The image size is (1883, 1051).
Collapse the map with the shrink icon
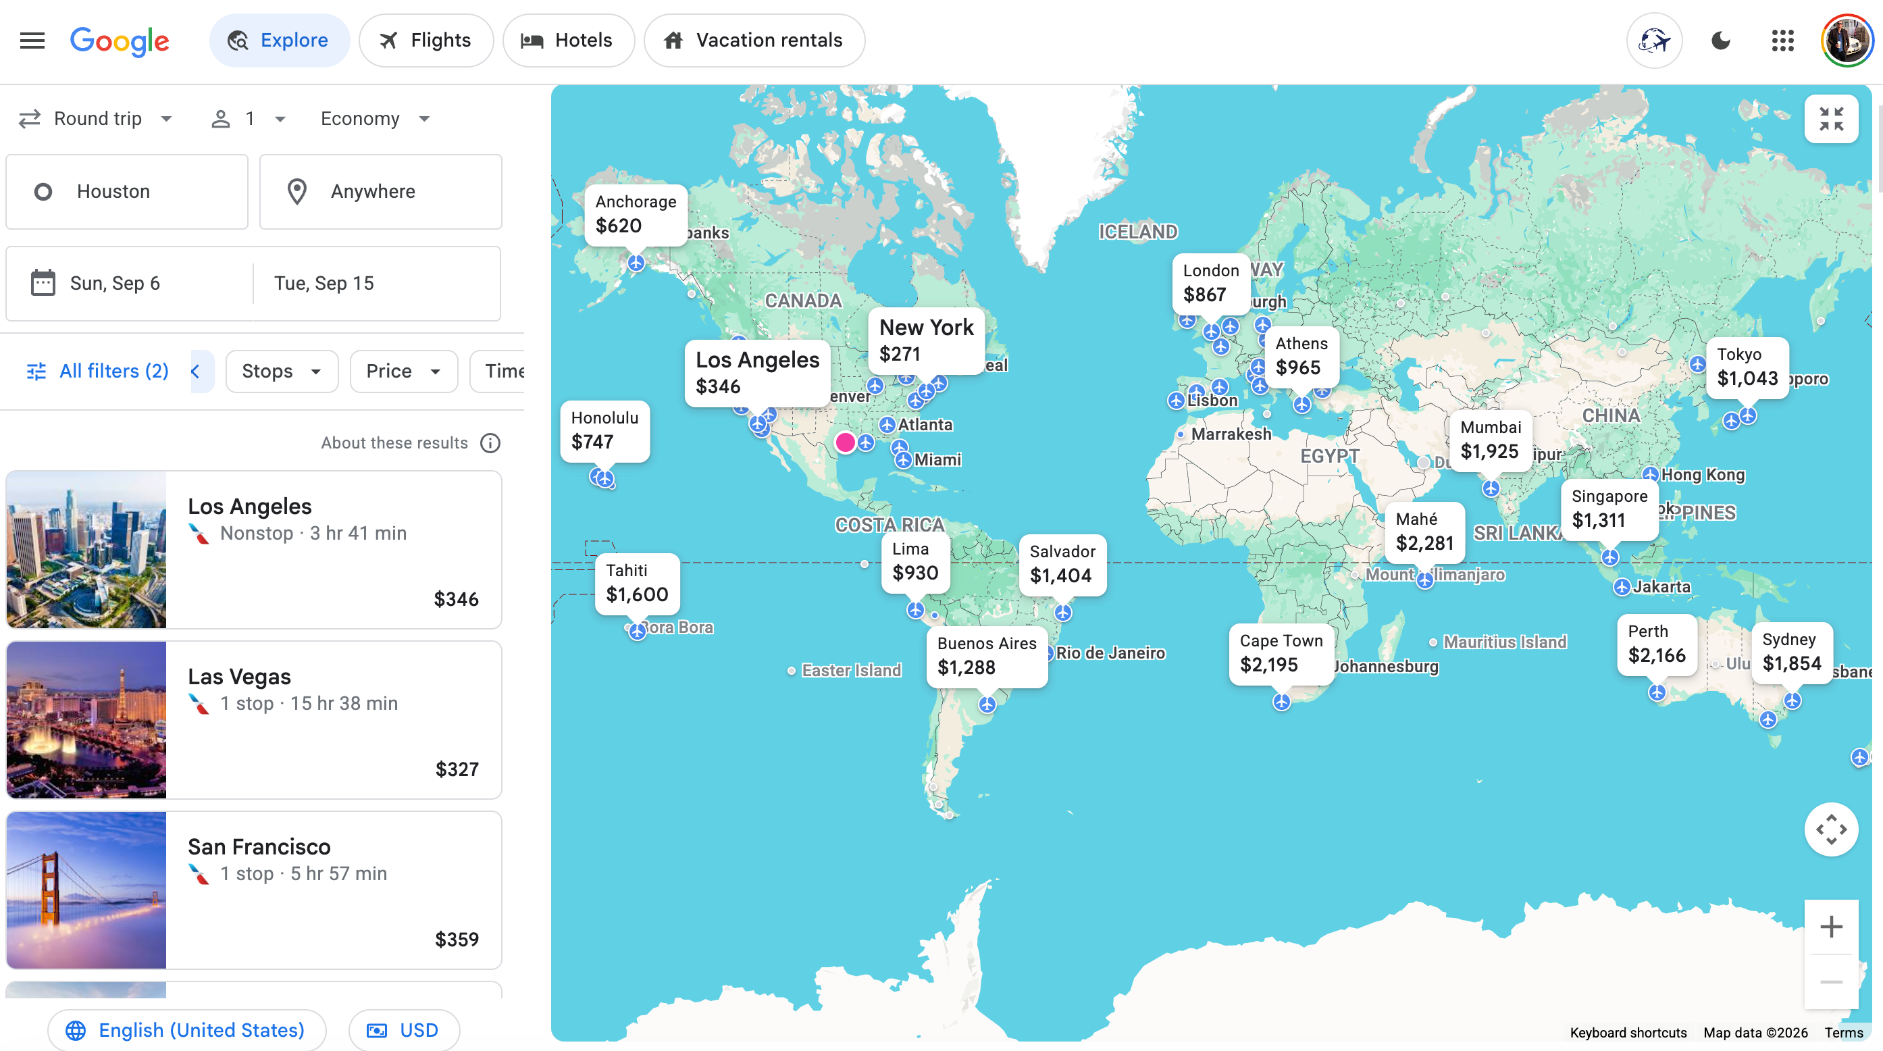pyautogui.click(x=1831, y=118)
